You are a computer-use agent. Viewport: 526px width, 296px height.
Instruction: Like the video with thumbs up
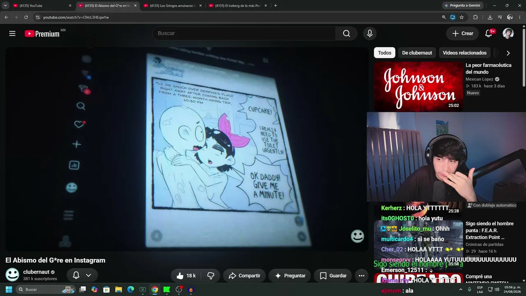click(x=186, y=276)
